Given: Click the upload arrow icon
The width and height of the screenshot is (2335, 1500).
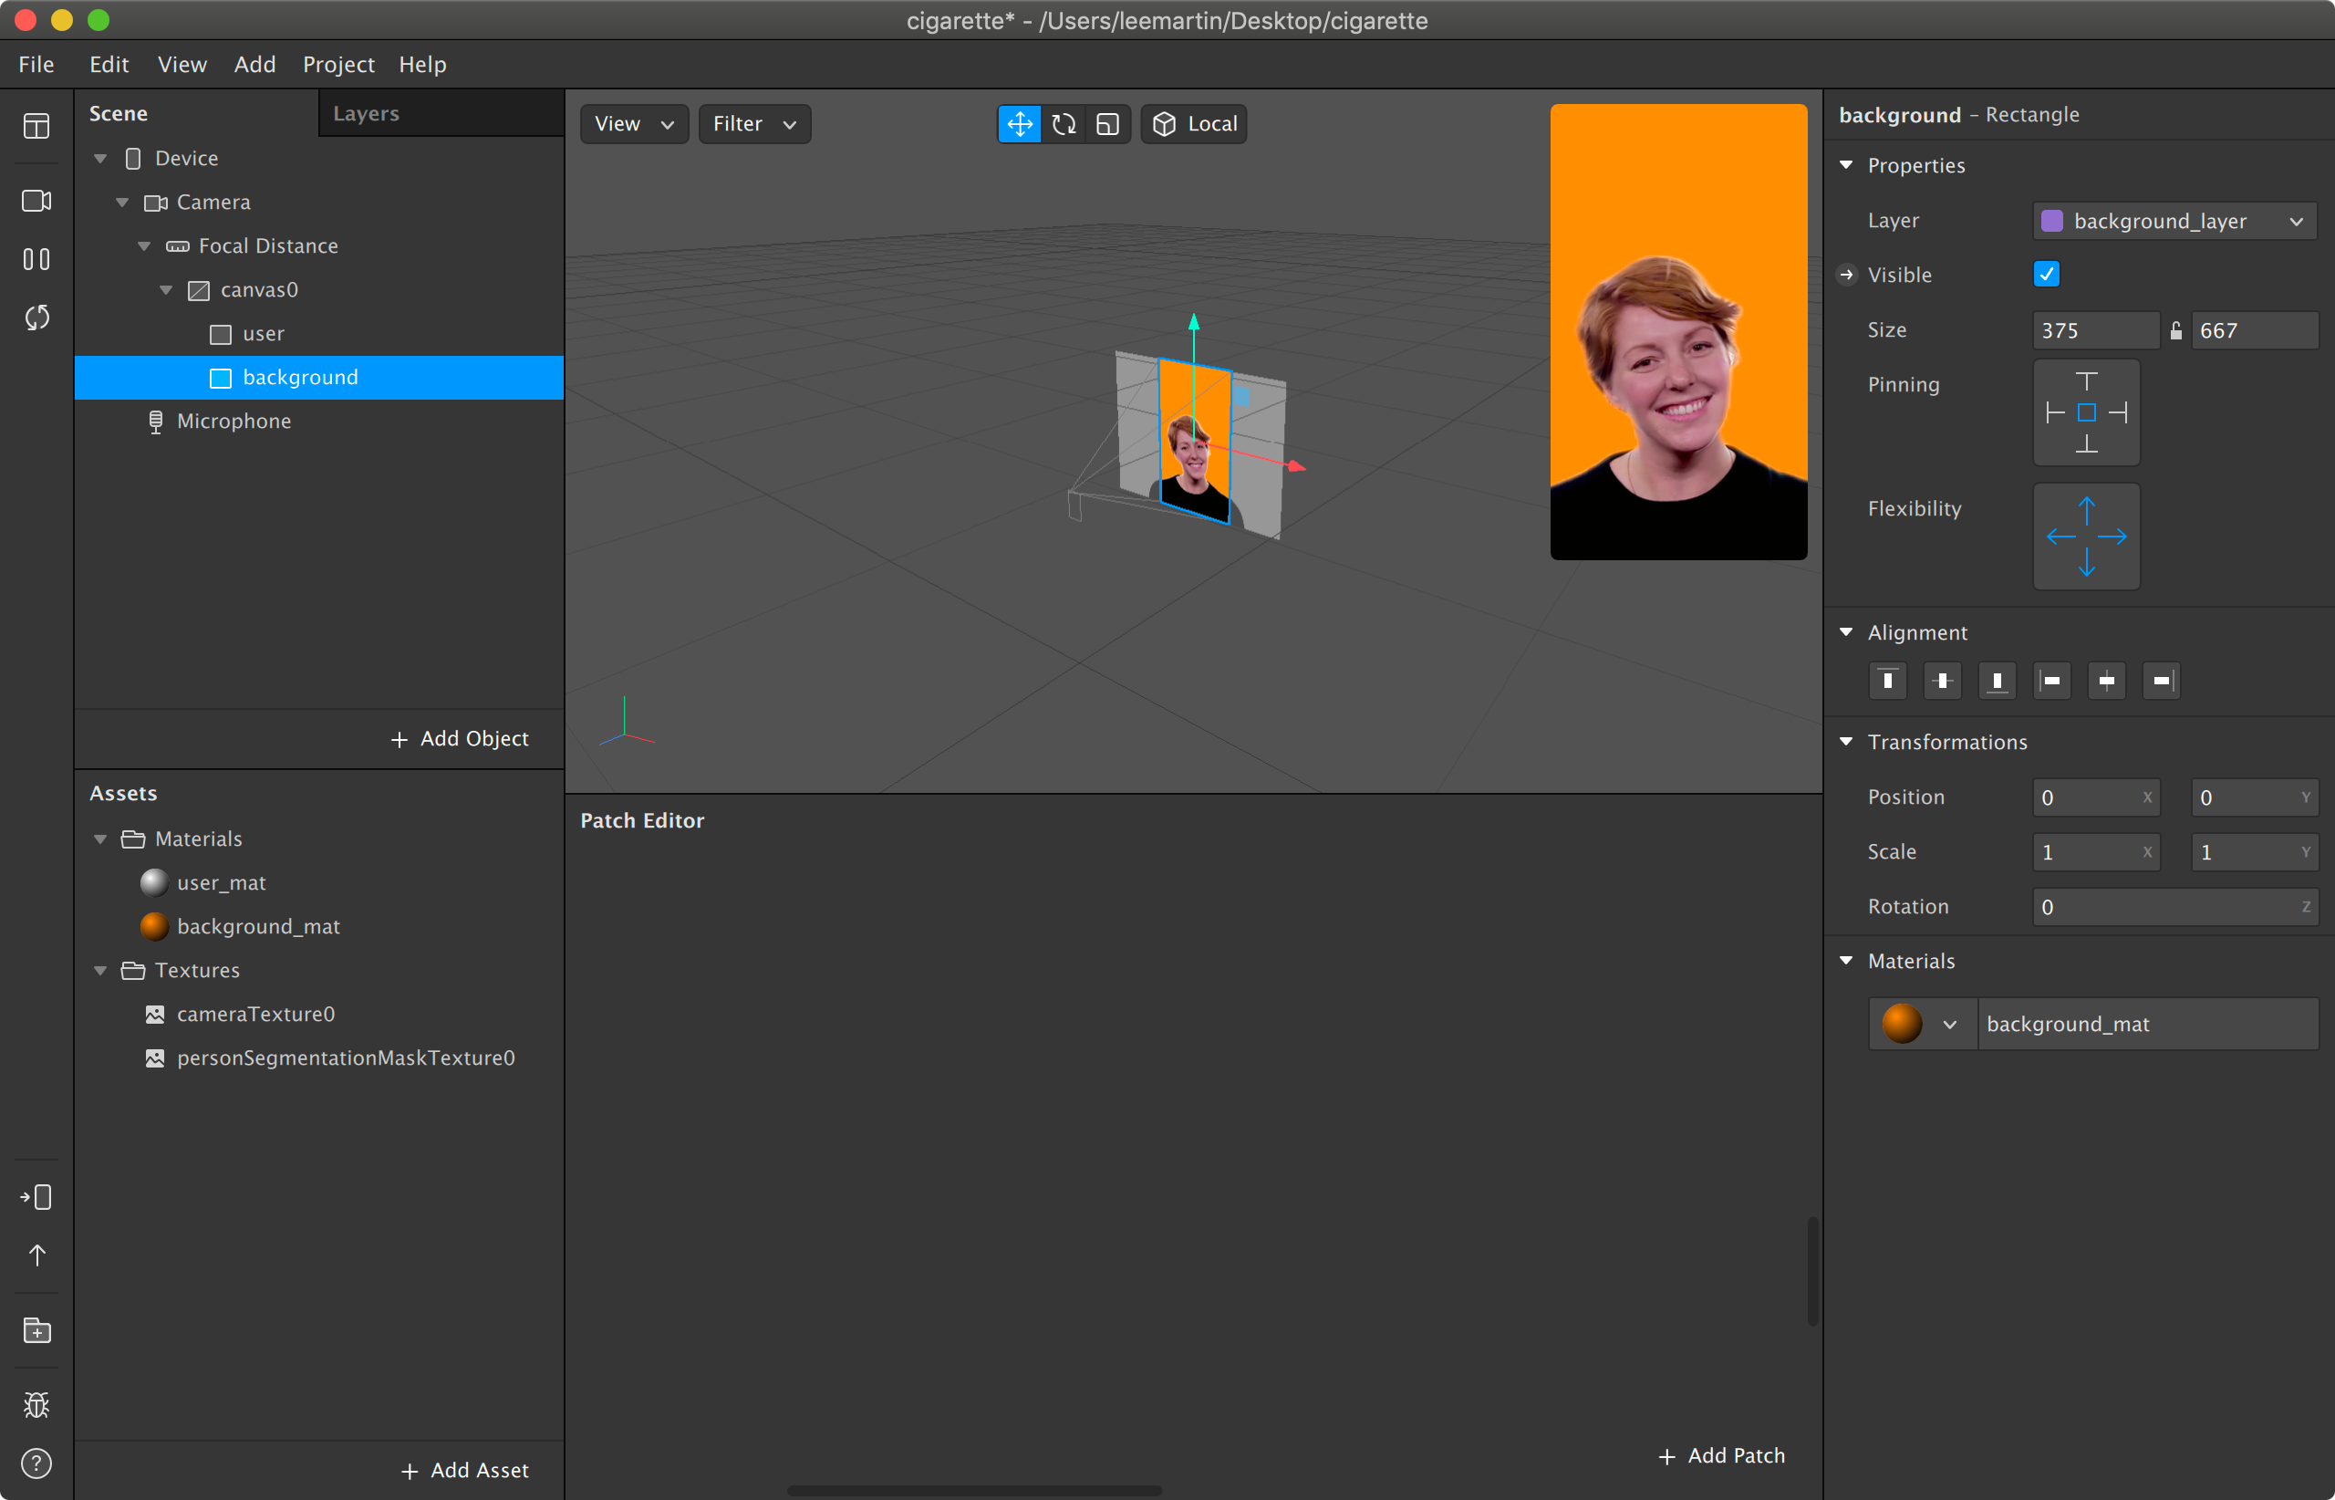Looking at the screenshot, I should pyautogui.click(x=36, y=1255).
